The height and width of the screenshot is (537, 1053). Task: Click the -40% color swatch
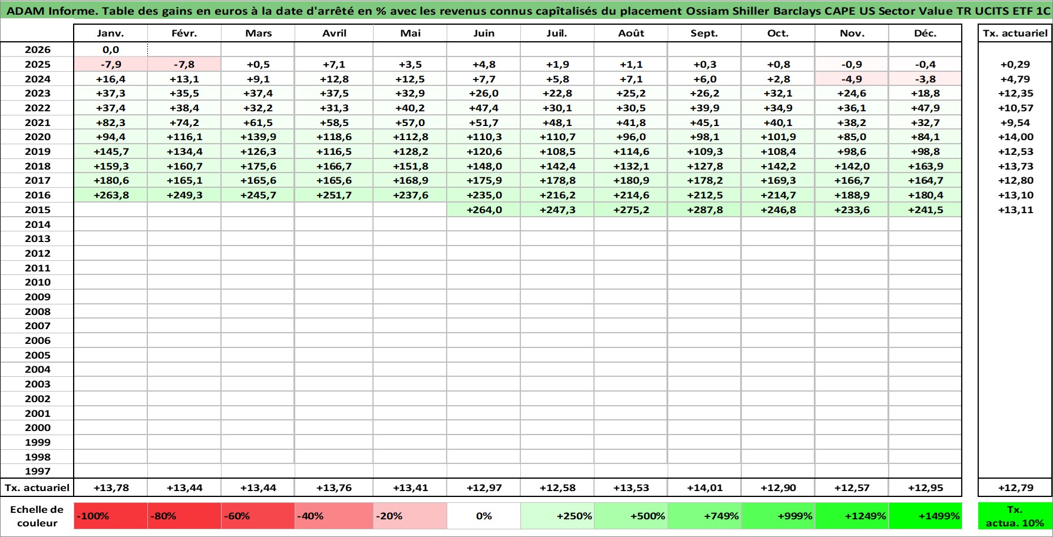[334, 516]
